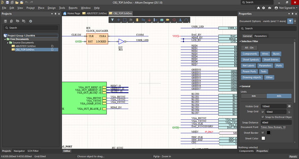This screenshot has height=159, width=299.
Task: Toggle the Sheet Symbols selection filter
Action: 251,60
